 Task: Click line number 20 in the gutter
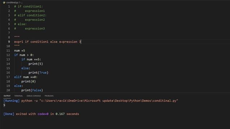point(8,90)
